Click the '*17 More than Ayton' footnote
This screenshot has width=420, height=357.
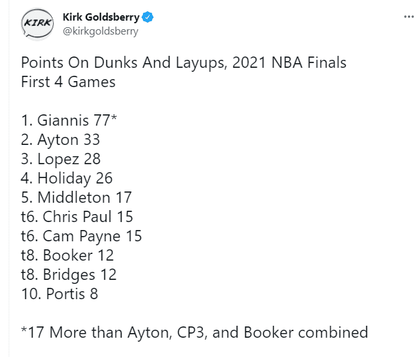tap(194, 332)
